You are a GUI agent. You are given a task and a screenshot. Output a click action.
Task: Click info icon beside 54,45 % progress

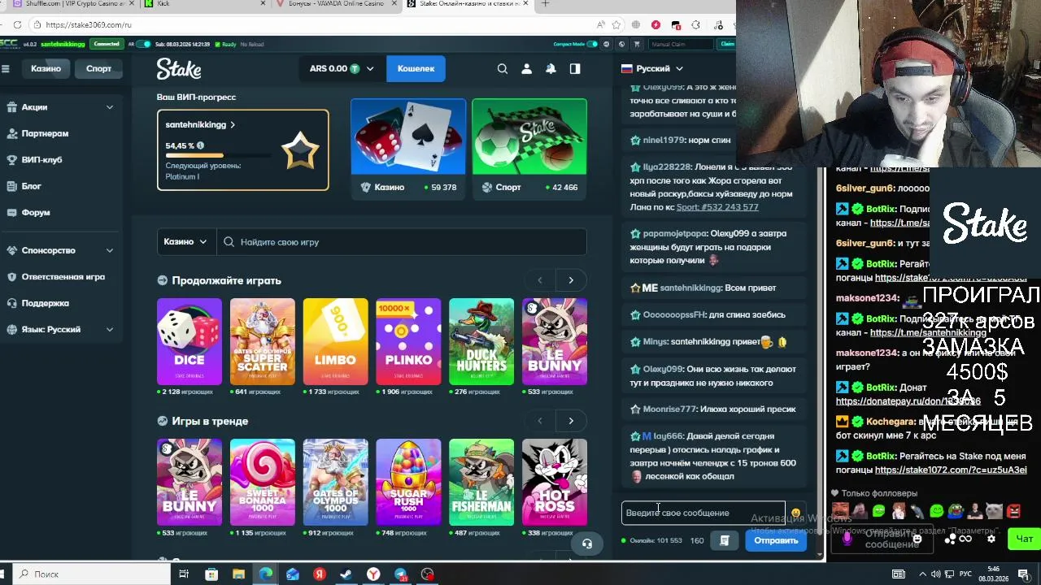click(x=200, y=146)
